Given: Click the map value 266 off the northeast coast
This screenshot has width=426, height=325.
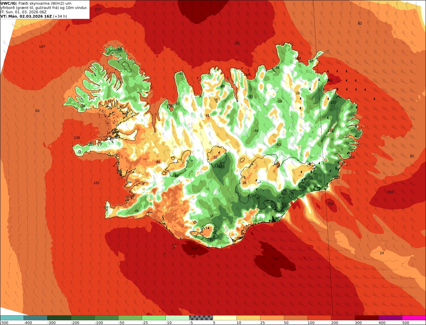Looking at the screenshot, I should click(x=329, y=80).
